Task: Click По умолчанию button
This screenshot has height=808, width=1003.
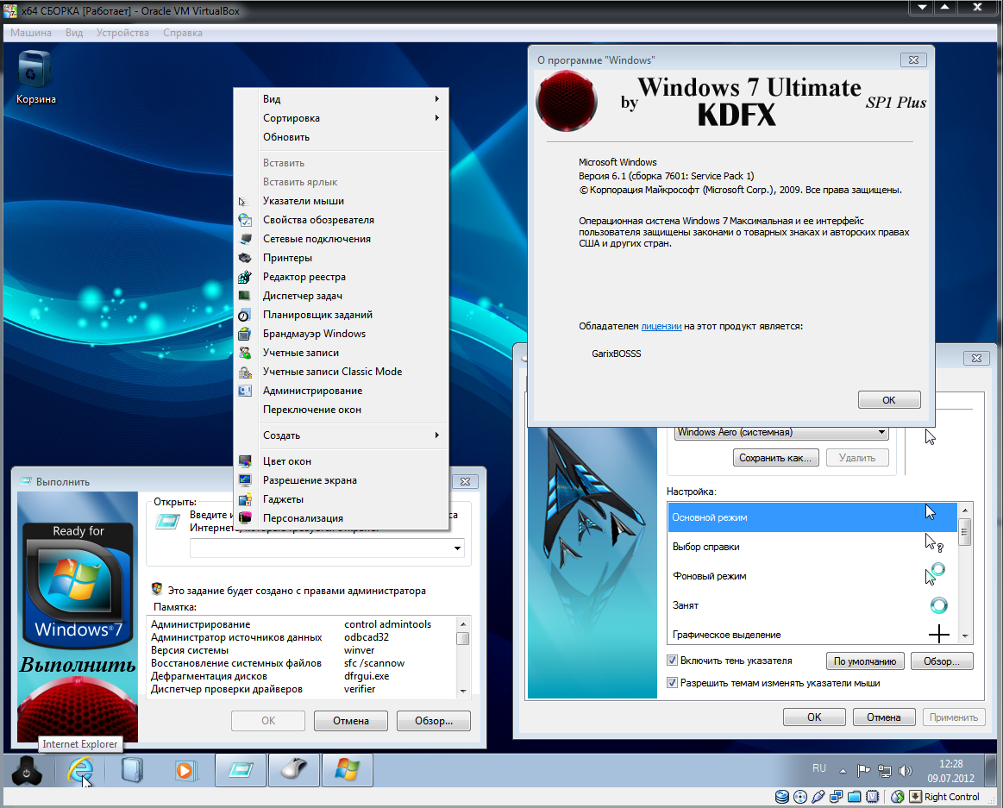Action: click(x=865, y=661)
